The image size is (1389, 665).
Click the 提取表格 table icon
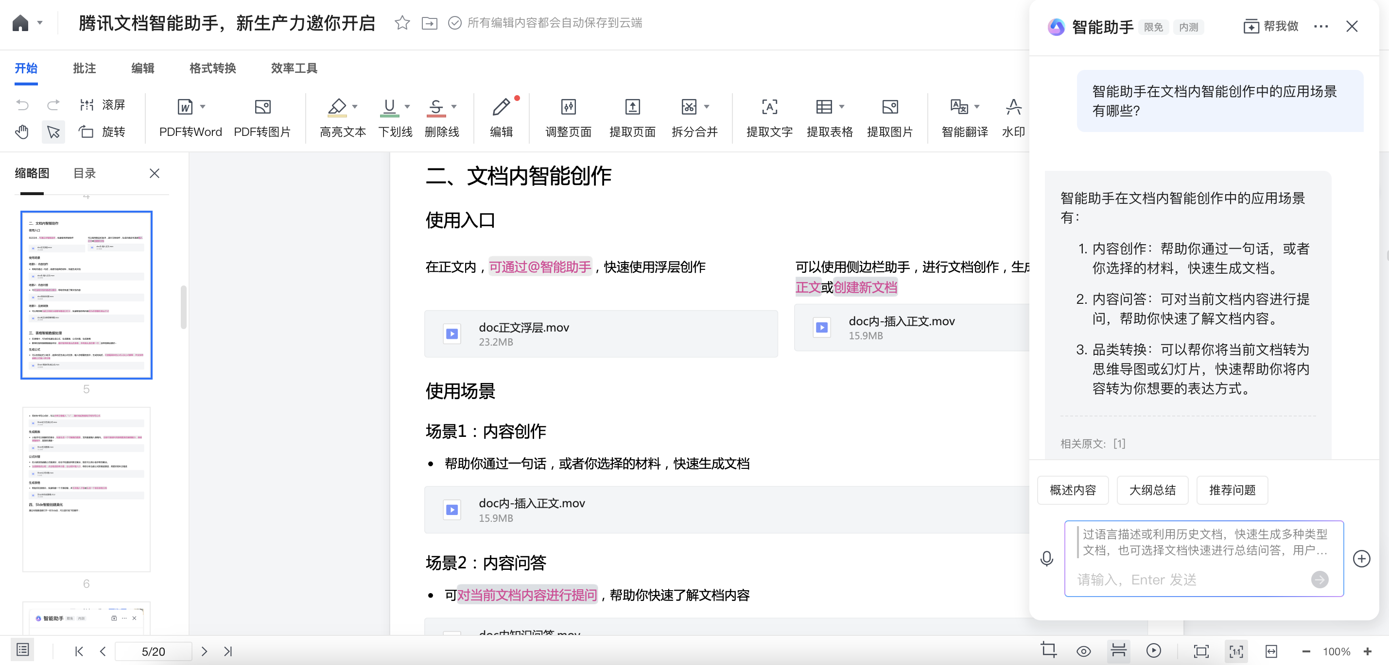823,107
